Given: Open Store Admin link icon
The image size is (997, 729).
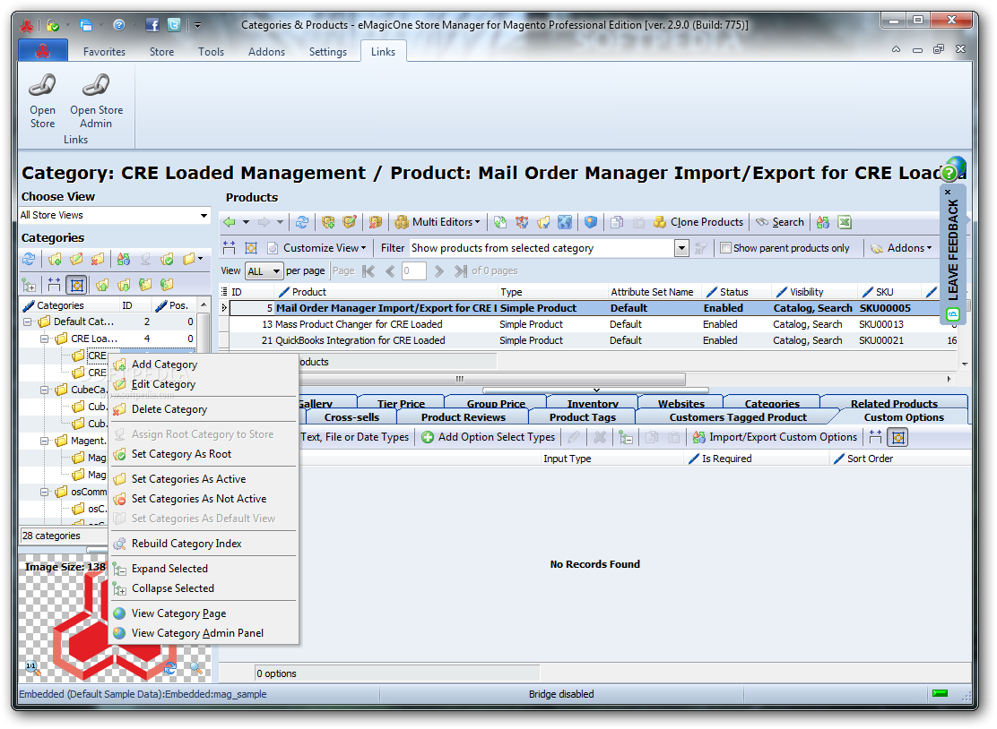Looking at the screenshot, I should coord(96,84).
